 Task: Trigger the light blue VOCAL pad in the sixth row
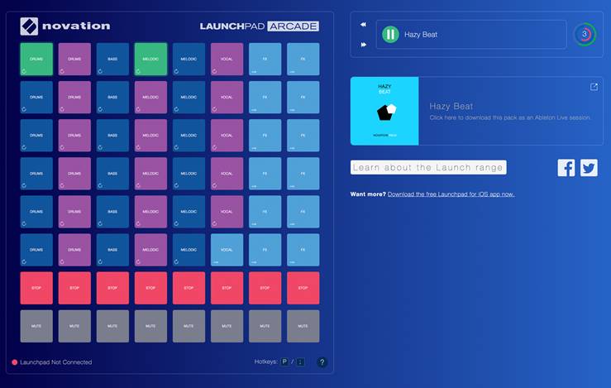coord(227,250)
